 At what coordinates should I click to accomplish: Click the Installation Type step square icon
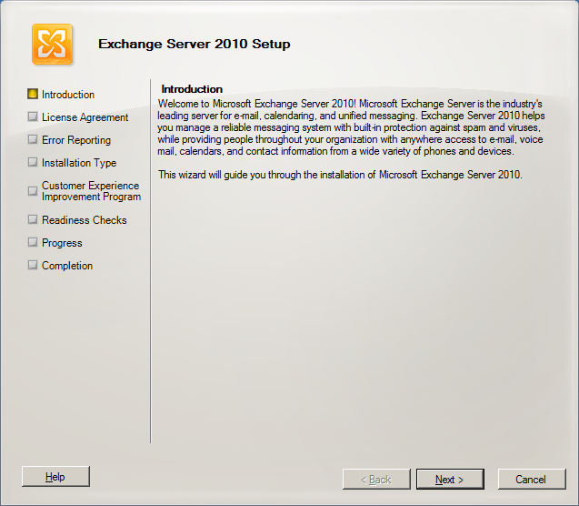click(x=34, y=162)
